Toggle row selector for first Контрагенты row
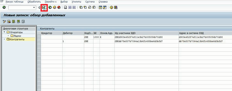Image resolution: width=232 pixels, height=91 pixels. tap(39, 37)
